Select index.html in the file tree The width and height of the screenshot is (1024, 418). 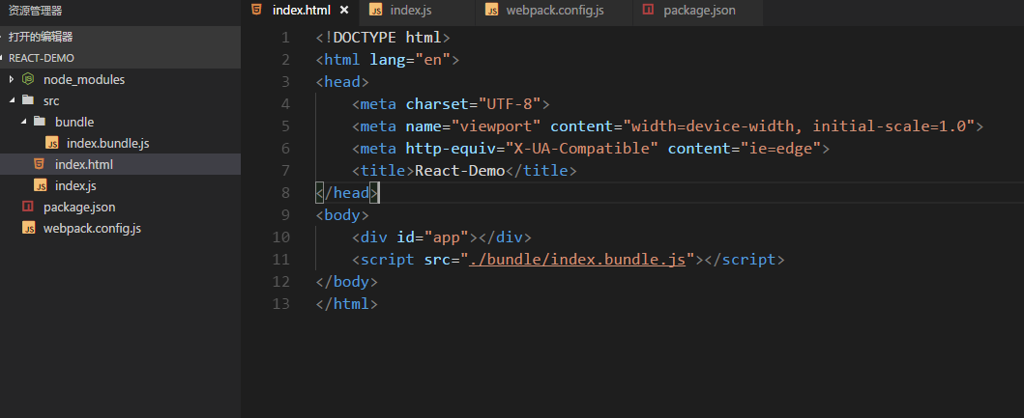coord(84,164)
